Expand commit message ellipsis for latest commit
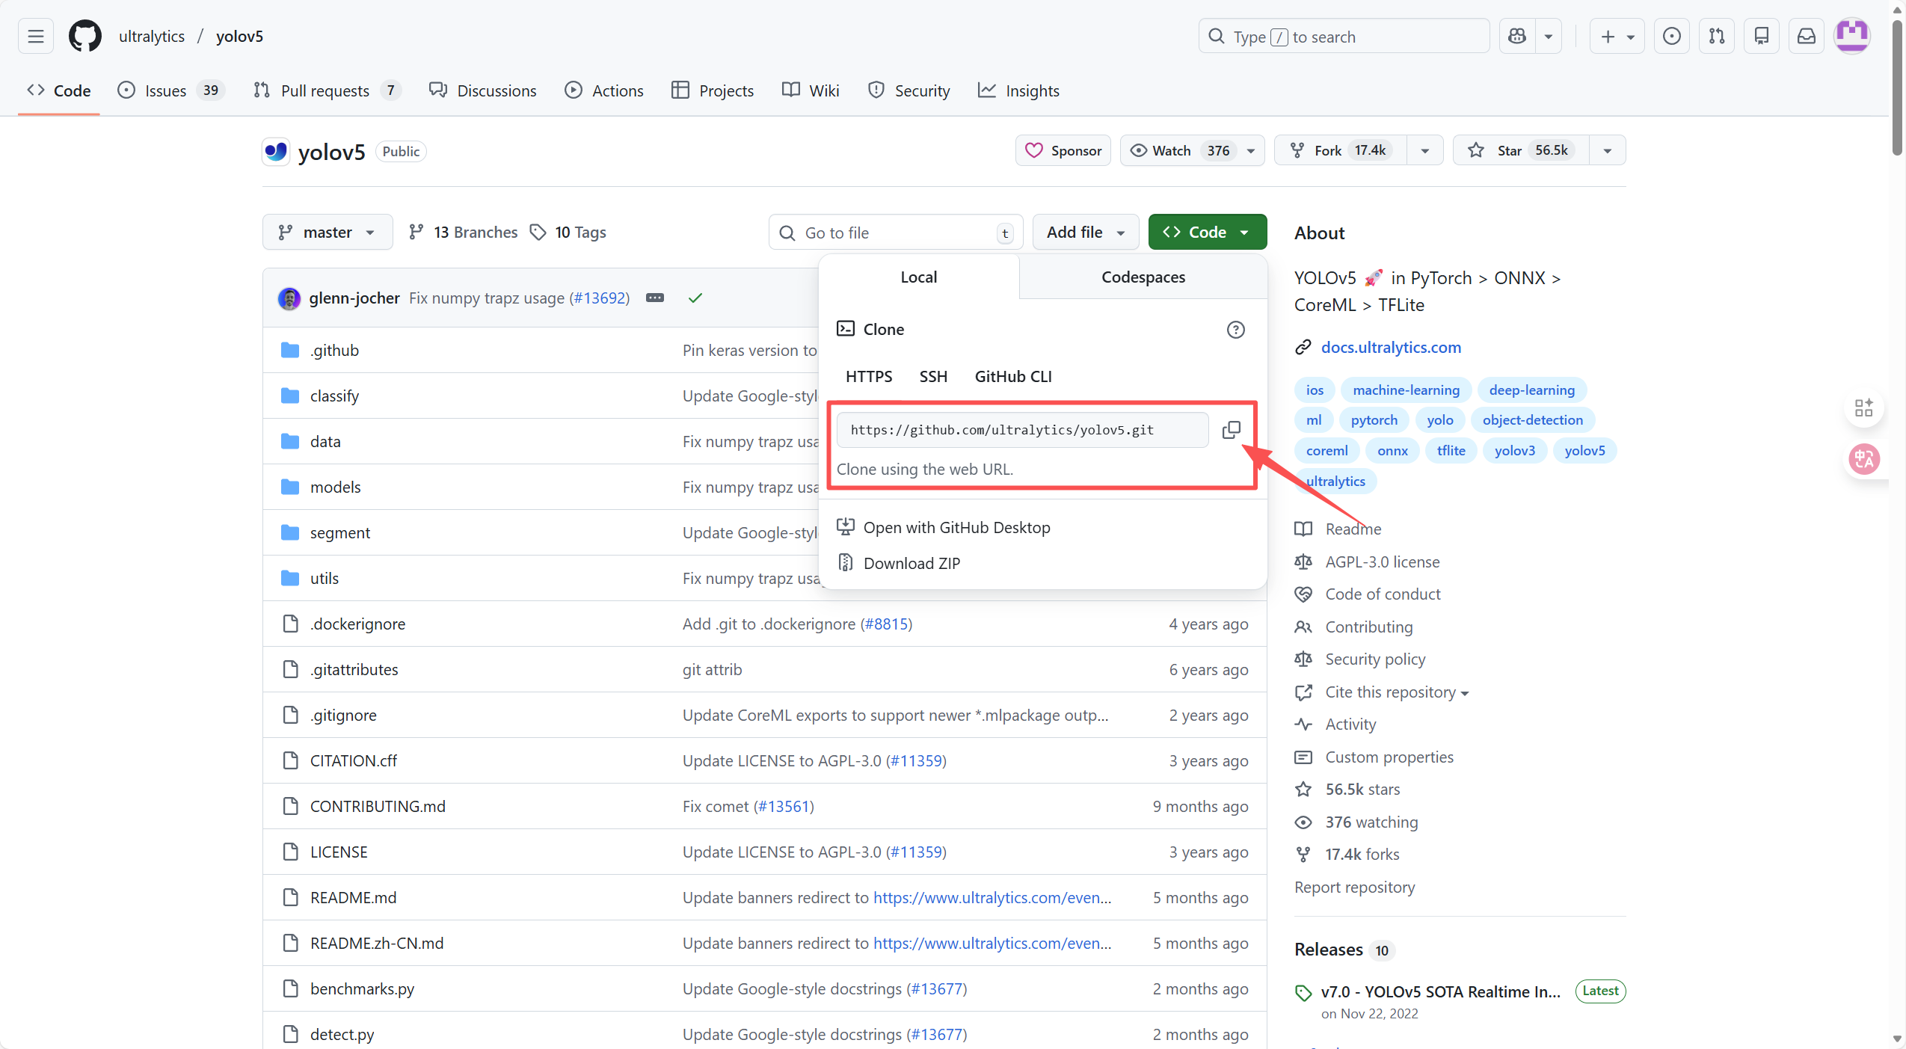 (655, 298)
